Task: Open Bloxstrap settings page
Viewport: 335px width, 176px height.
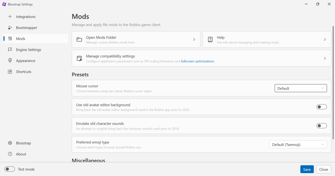Action: pos(36,143)
